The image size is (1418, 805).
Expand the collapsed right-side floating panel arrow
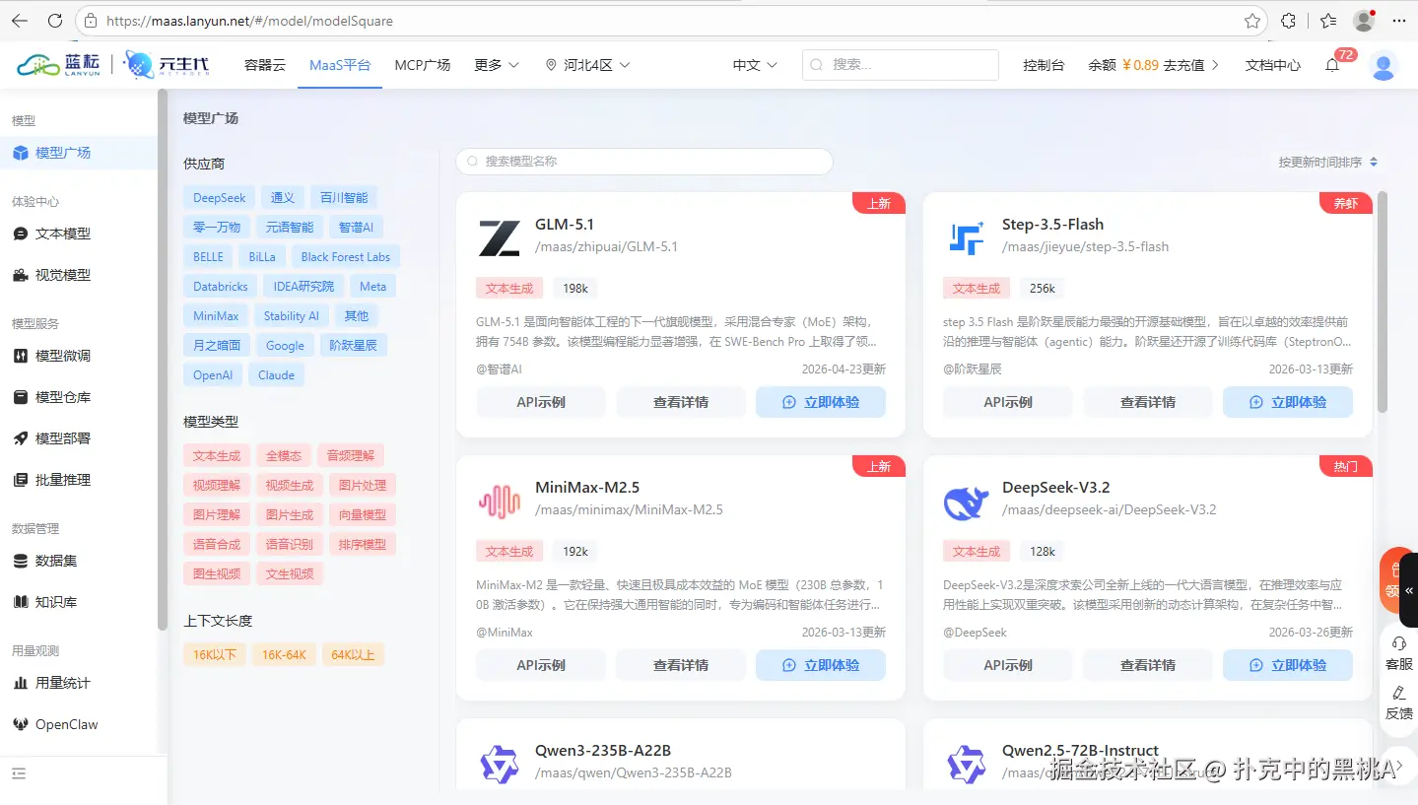(1409, 590)
